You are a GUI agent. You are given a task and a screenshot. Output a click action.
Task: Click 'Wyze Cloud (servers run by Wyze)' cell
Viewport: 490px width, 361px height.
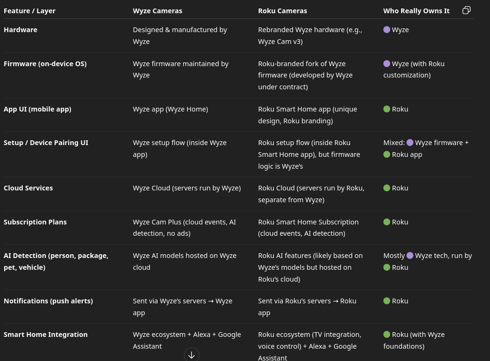point(187,188)
